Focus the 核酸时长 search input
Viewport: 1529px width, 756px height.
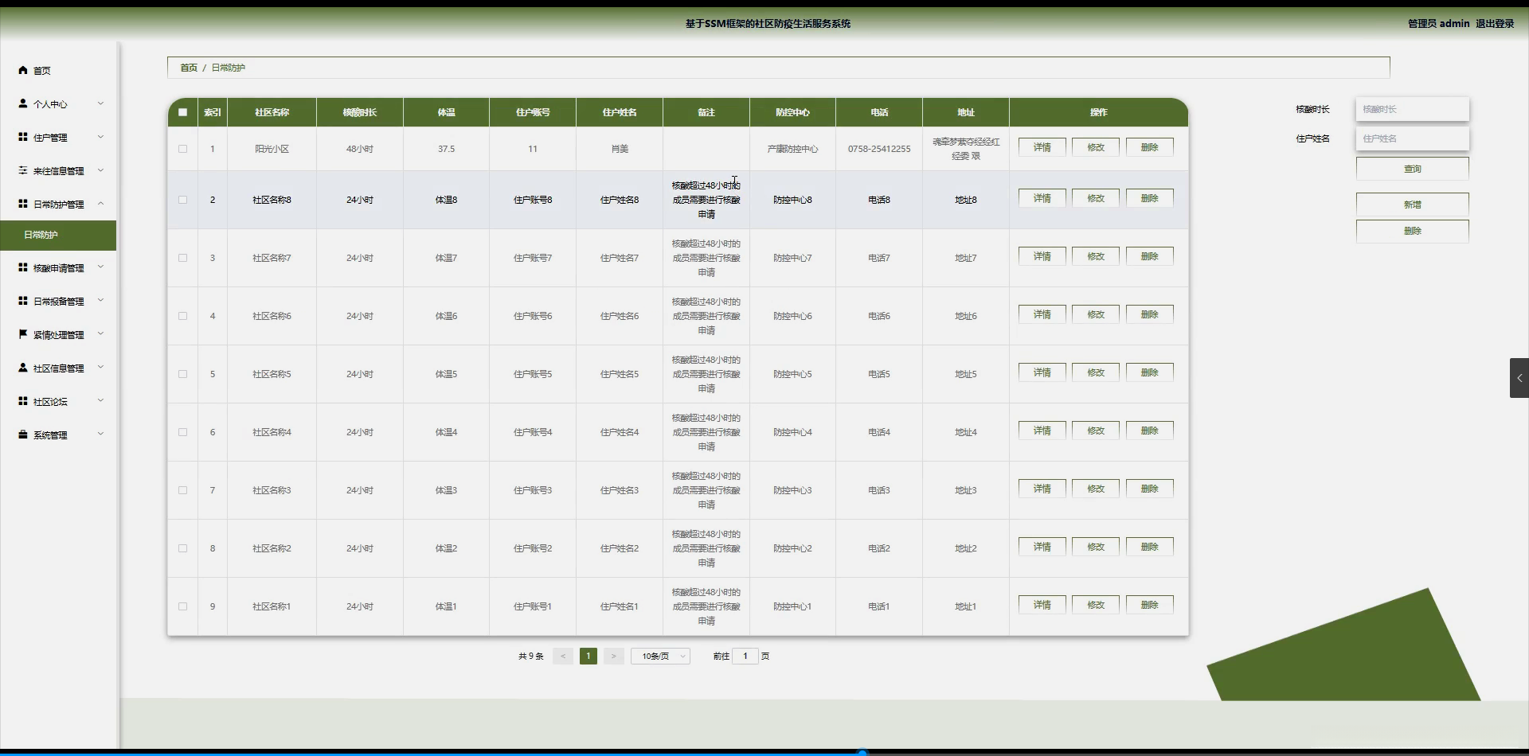click(1413, 109)
